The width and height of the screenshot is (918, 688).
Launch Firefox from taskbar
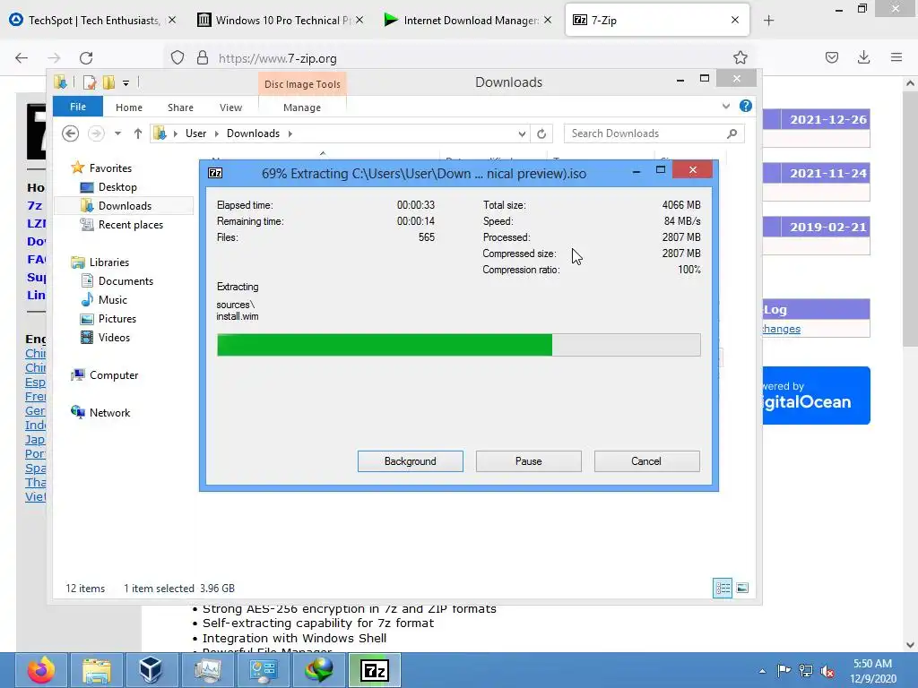pyautogui.click(x=41, y=670)
